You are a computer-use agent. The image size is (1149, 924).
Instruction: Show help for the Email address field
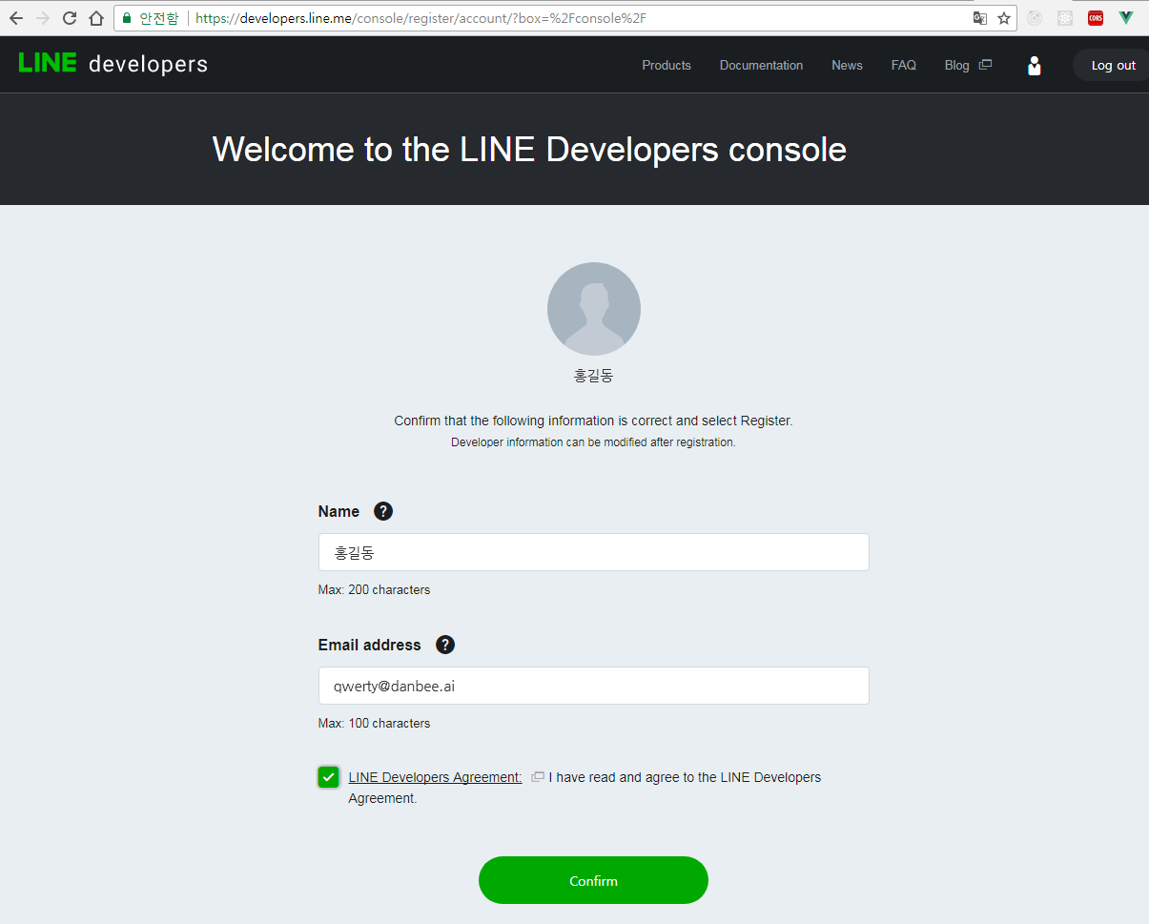coord(445,645)
